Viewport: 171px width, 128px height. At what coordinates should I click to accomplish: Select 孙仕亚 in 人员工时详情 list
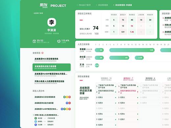coord(83,57)
